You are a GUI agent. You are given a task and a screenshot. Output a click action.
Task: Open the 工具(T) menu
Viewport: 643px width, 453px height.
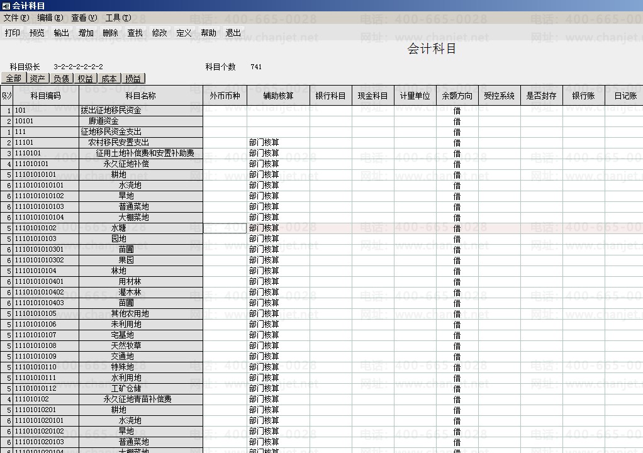(118, 18)
